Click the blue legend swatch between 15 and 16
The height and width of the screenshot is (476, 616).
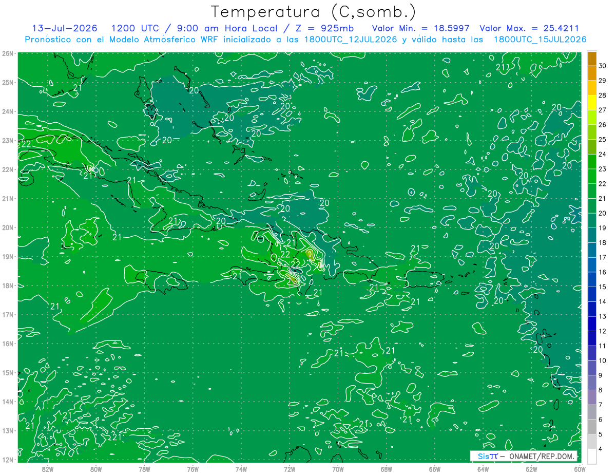click(x=592, y=280)
